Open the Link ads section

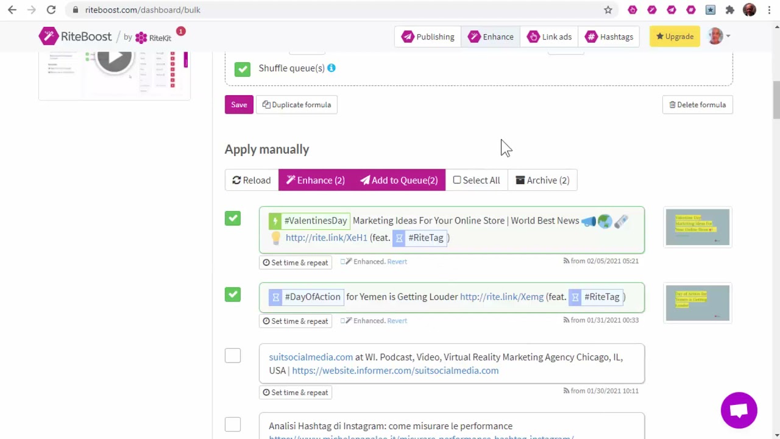pos(550,37)
